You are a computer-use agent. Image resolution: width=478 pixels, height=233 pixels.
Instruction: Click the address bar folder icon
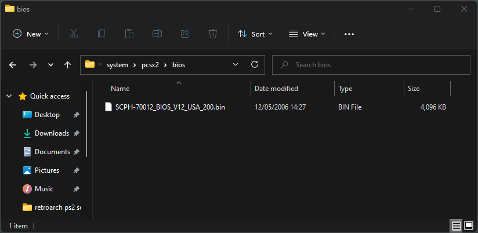pyautogui.click(x=89, y=64)
